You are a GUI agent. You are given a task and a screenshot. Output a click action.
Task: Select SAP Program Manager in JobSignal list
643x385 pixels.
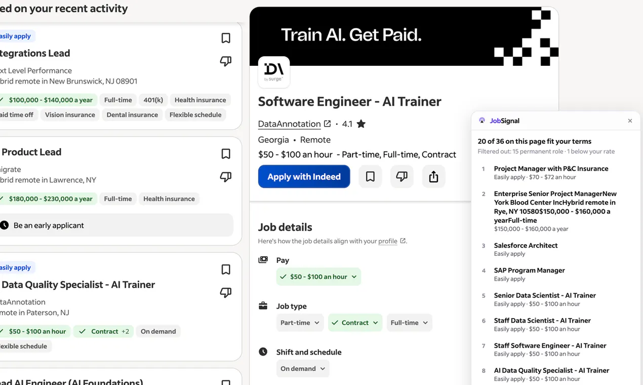tap(529, 271)
